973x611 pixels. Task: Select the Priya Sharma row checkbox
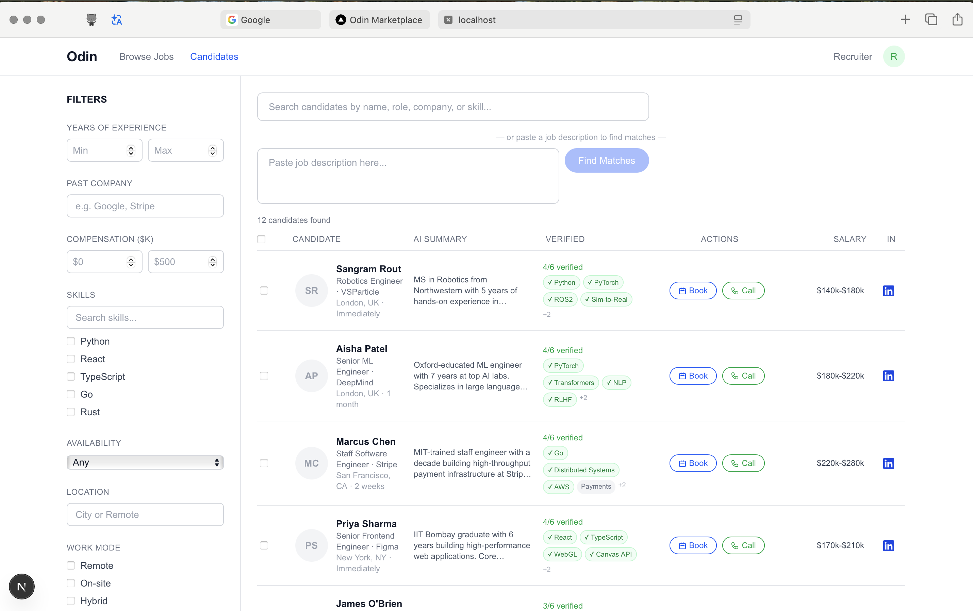tap(264, 546)
